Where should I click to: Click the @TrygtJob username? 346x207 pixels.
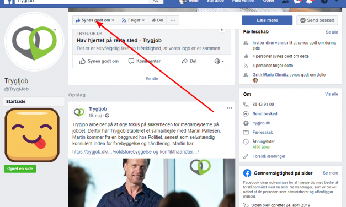[17, 89]
